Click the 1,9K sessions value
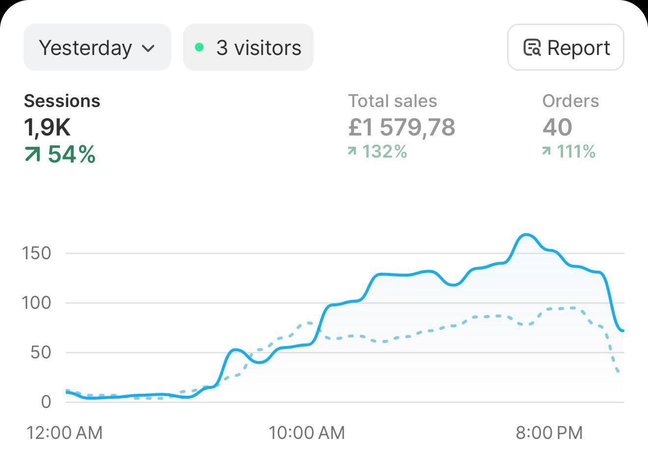648x461 pixels. pyautogui.click(x=47, y=127)
